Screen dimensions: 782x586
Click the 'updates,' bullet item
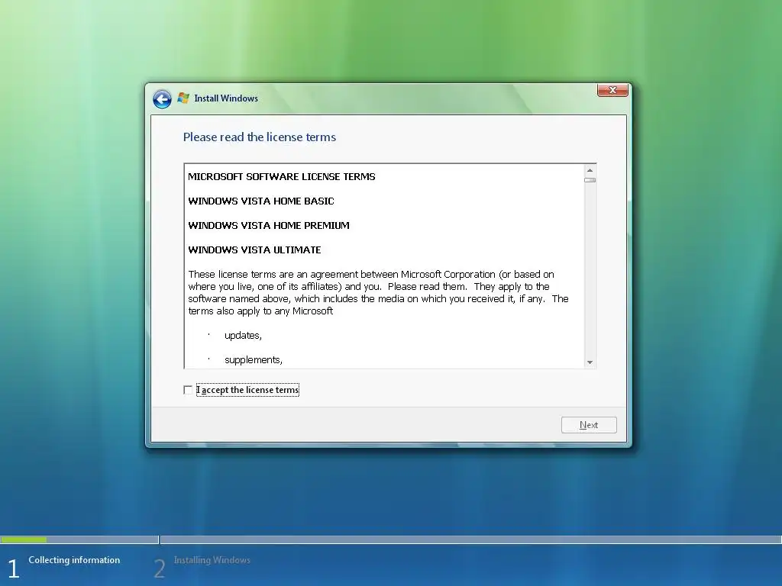pos(243,336)
